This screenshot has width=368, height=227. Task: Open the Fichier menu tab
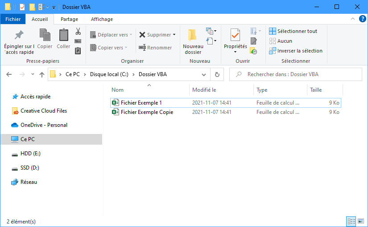pos(13,19)
